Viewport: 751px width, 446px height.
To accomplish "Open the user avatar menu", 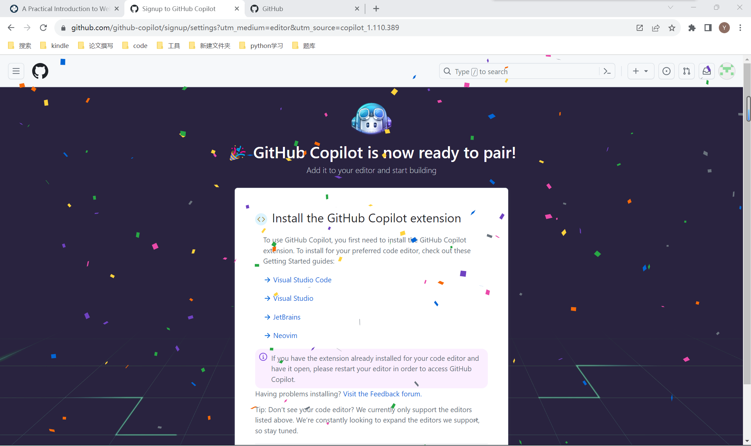I will click(727, 71).
